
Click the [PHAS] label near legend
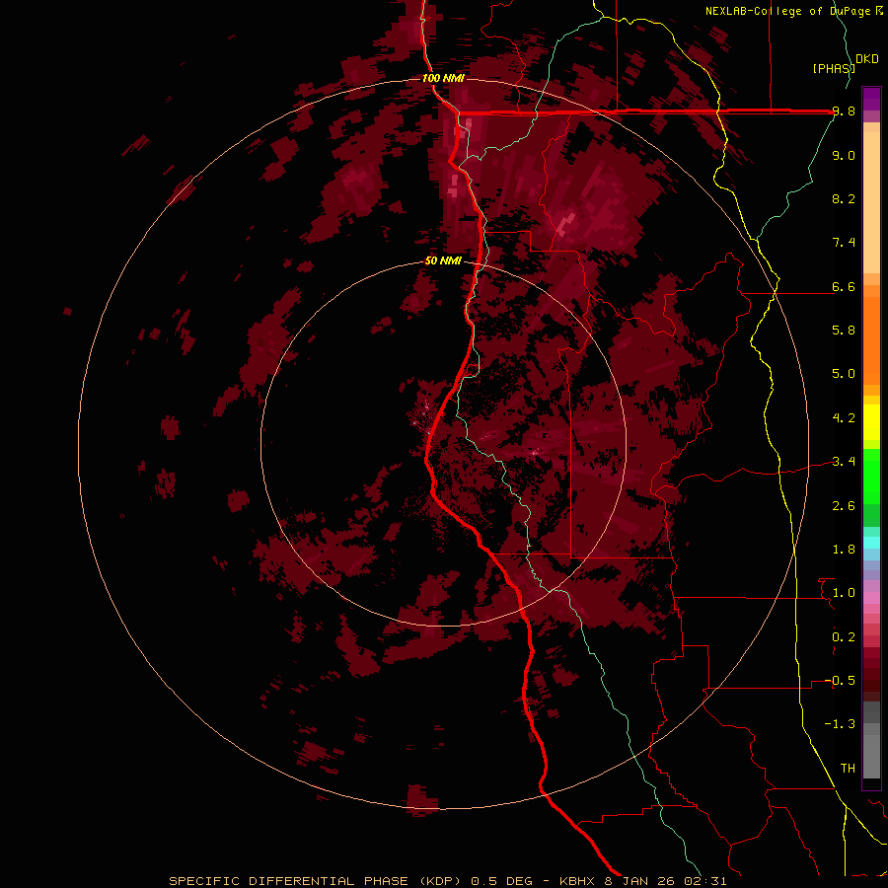point(834,68)
